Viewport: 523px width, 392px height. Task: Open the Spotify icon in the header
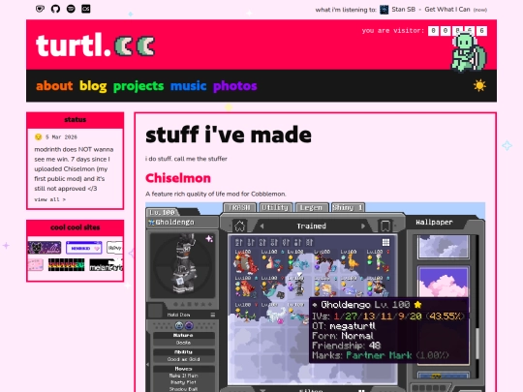click(71, 9)
